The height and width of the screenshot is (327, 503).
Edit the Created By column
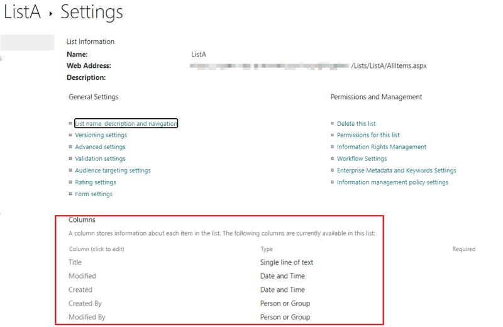tap(85, 304)
